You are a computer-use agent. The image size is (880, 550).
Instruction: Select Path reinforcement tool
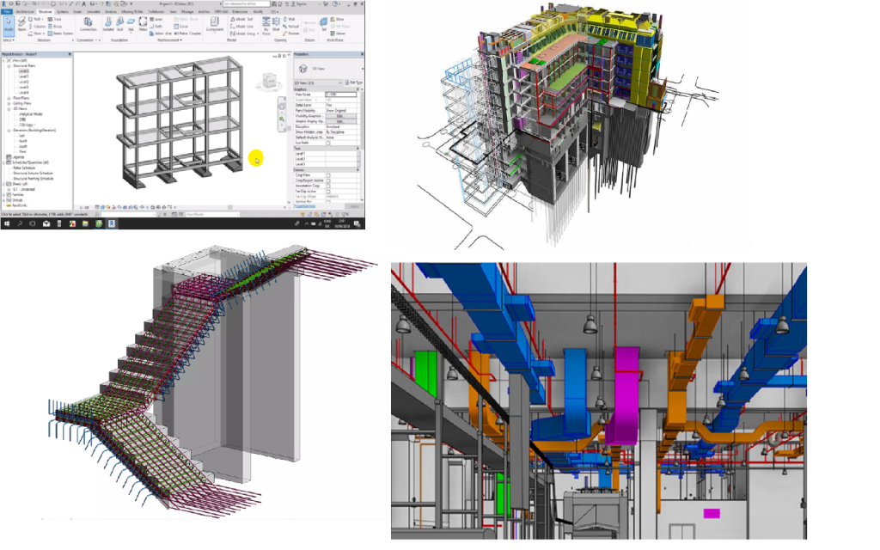coord(156,27)
